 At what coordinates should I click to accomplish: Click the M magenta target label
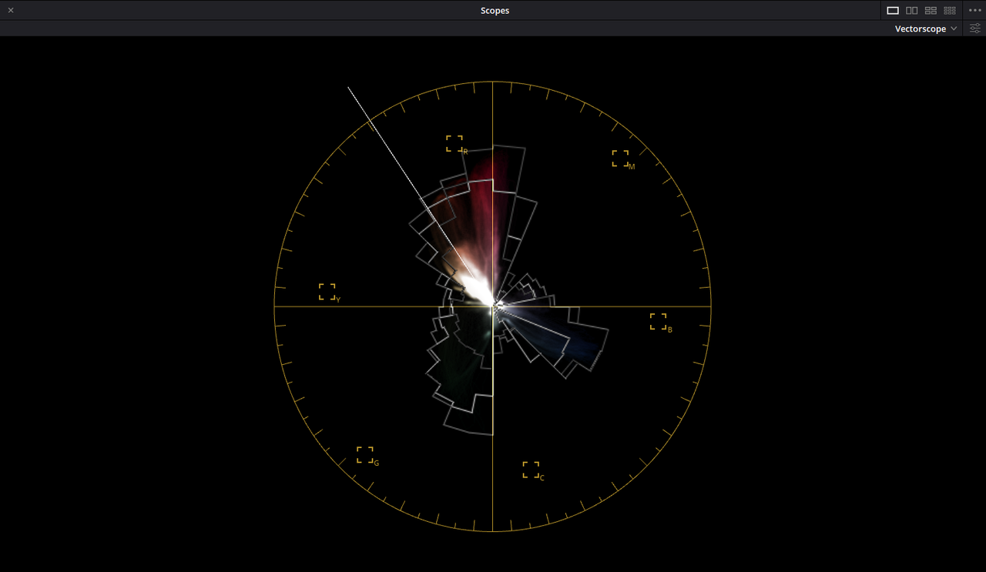pyautogui.click(x=632, y=167)
